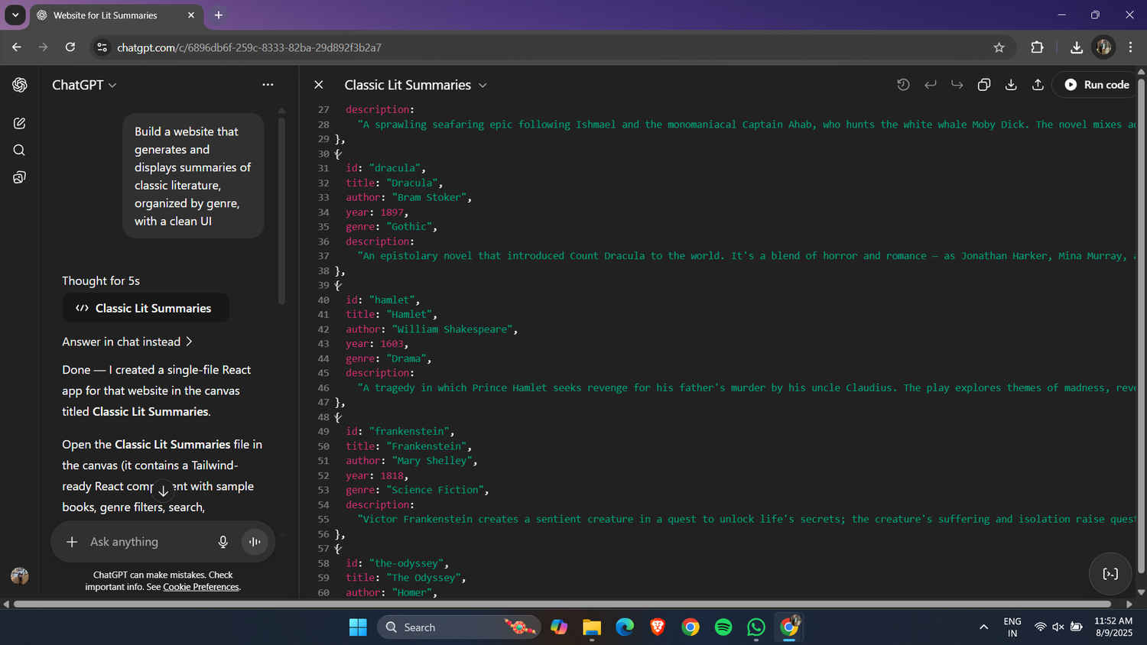Share the canvas via upload icon
Viewport: 1147px width, 645px height.
tap(1038, 85)
